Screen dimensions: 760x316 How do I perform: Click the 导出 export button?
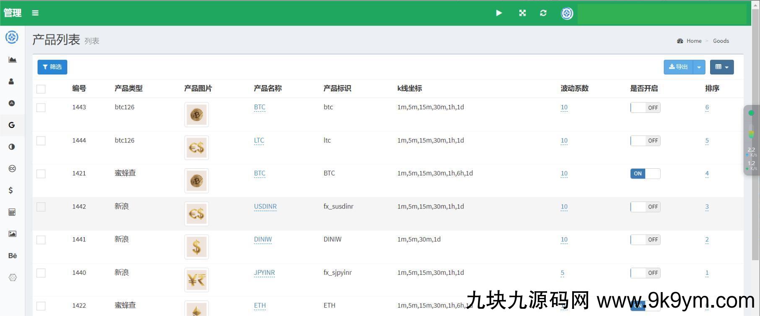tap(678, 67)
